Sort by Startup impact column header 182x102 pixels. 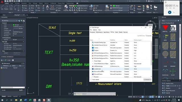coord(138,40)
